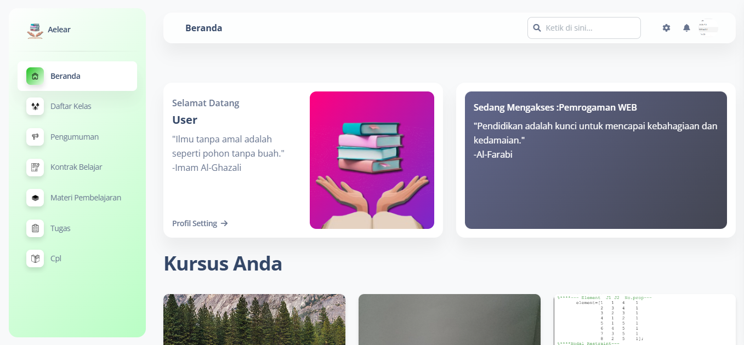Click the magnifier search icon

coord(537,28)
